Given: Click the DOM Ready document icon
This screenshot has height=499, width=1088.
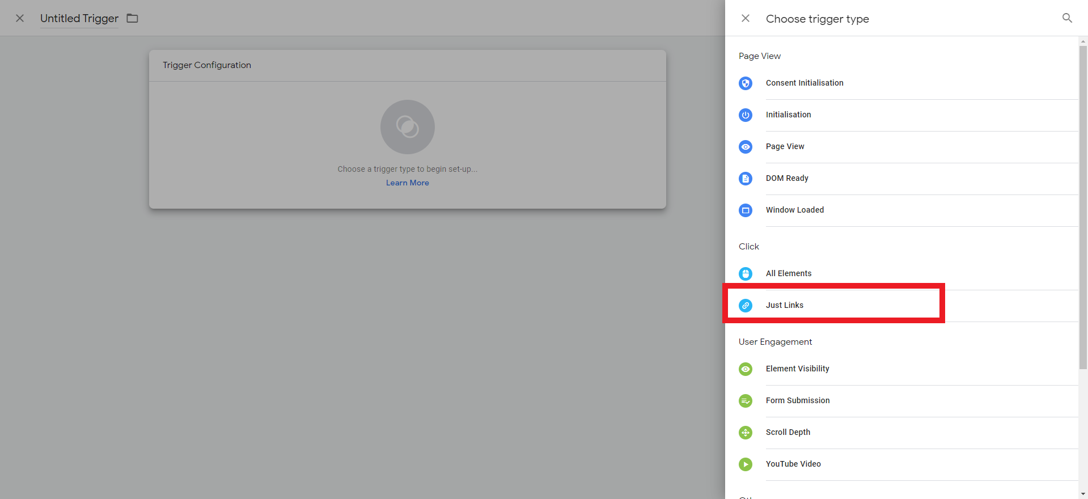Looking at the screenshot, I should click(746, 179).
